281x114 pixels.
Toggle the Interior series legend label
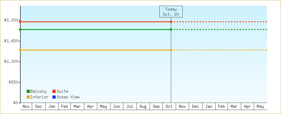click(x=39, y=97)
